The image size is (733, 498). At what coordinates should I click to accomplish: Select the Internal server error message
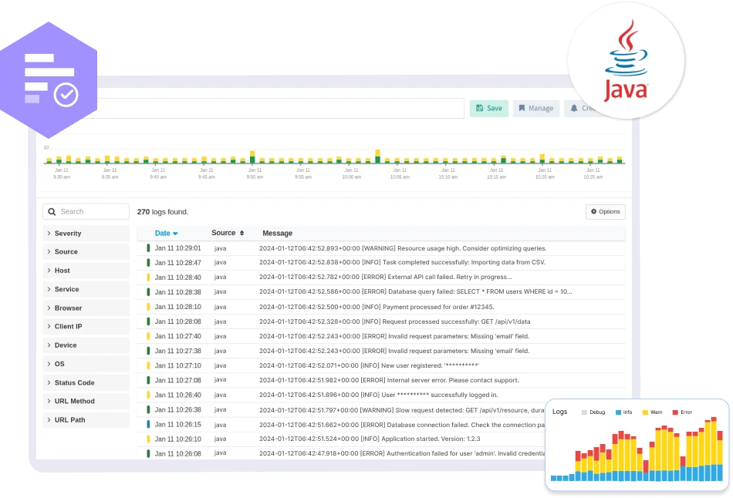pyautogui.click(x=389, y=380)
